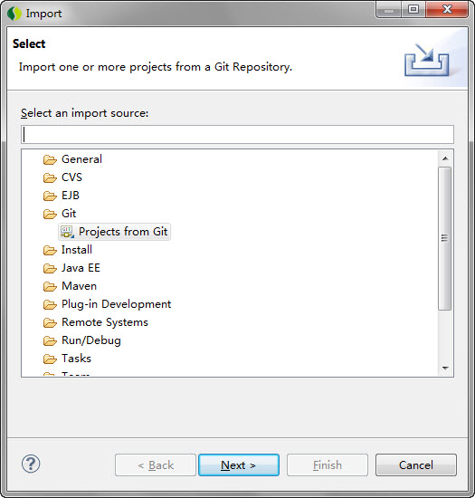Click the Remote Systems folder icon
Image resolution: width=475 pixels, height=498 pixels.
(50, 322)
